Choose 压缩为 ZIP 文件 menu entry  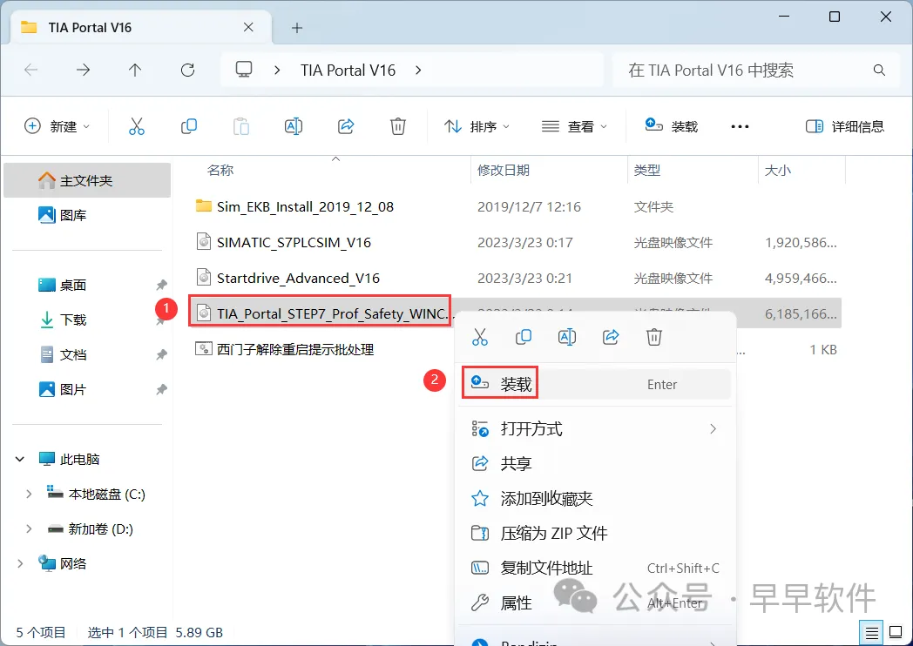(594, 533)
